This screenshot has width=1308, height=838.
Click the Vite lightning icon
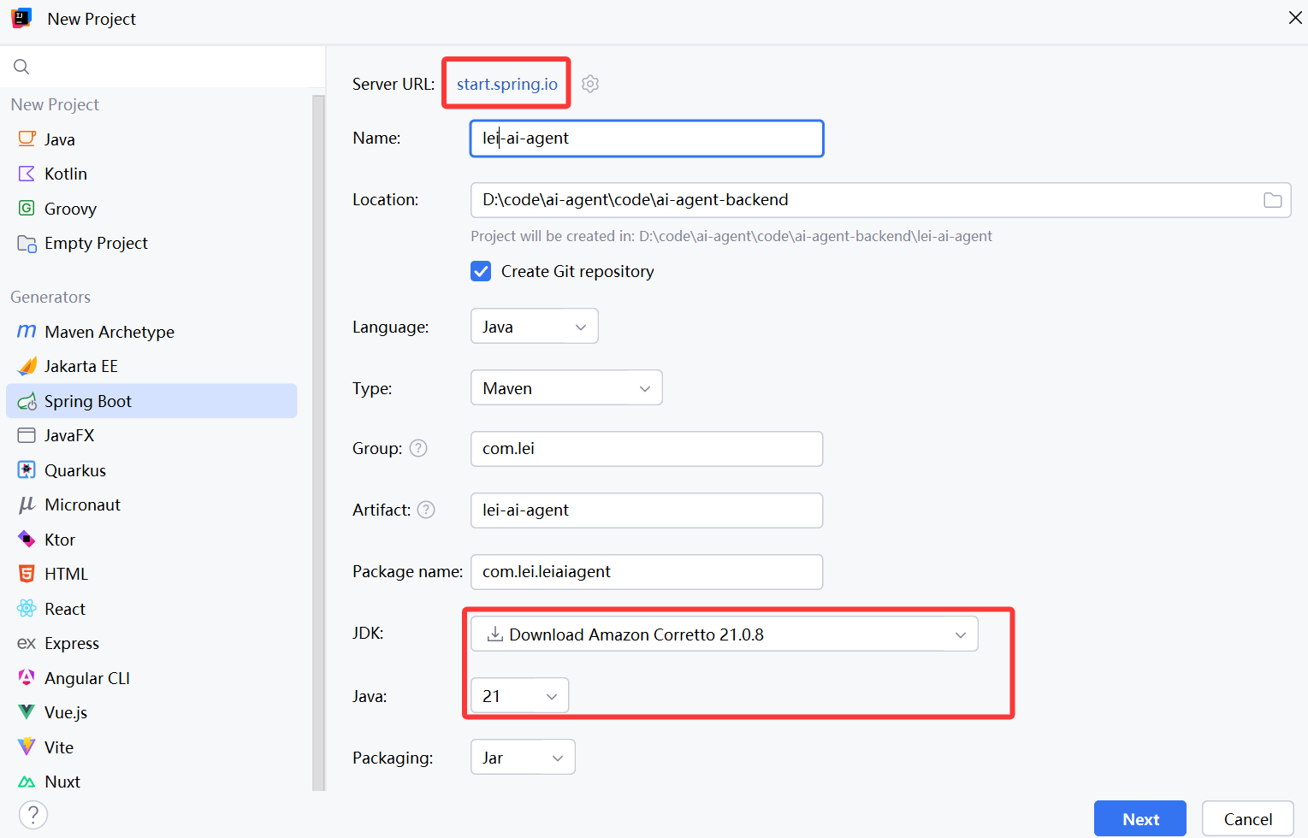pos(27,747)
